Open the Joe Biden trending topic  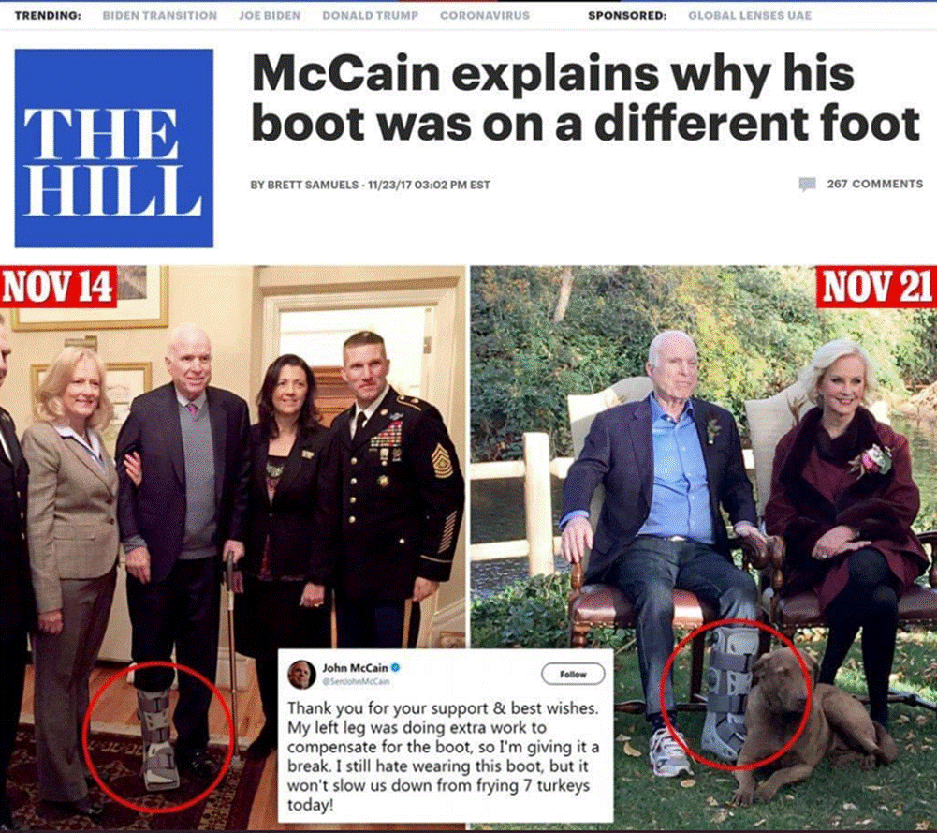tap(270, 16)
